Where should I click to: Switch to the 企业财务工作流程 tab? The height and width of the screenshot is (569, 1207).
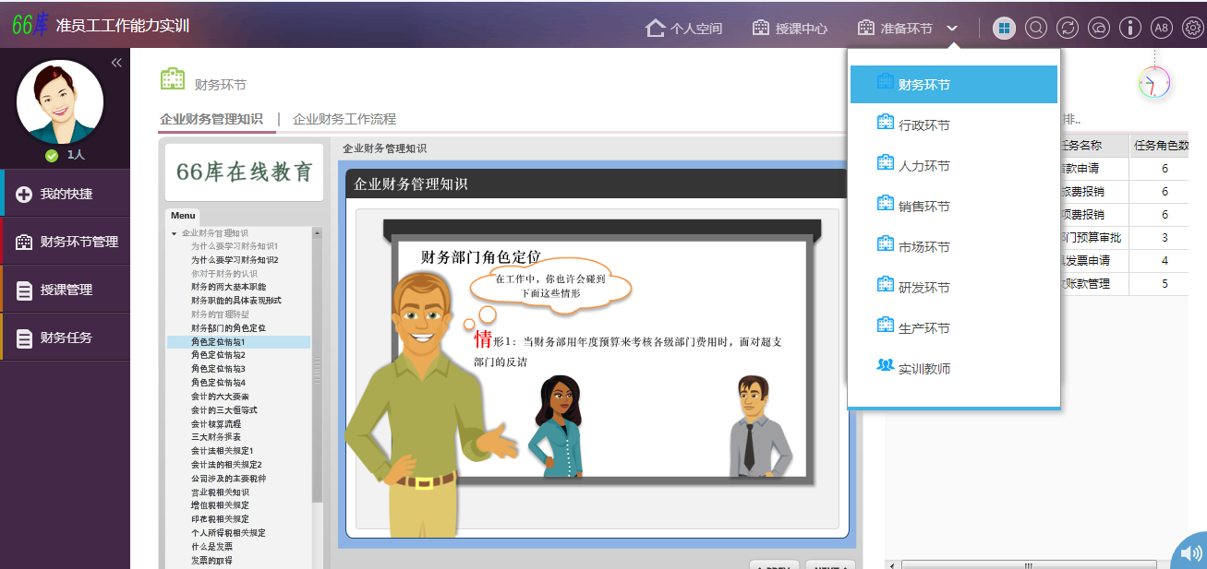point(344,119)
